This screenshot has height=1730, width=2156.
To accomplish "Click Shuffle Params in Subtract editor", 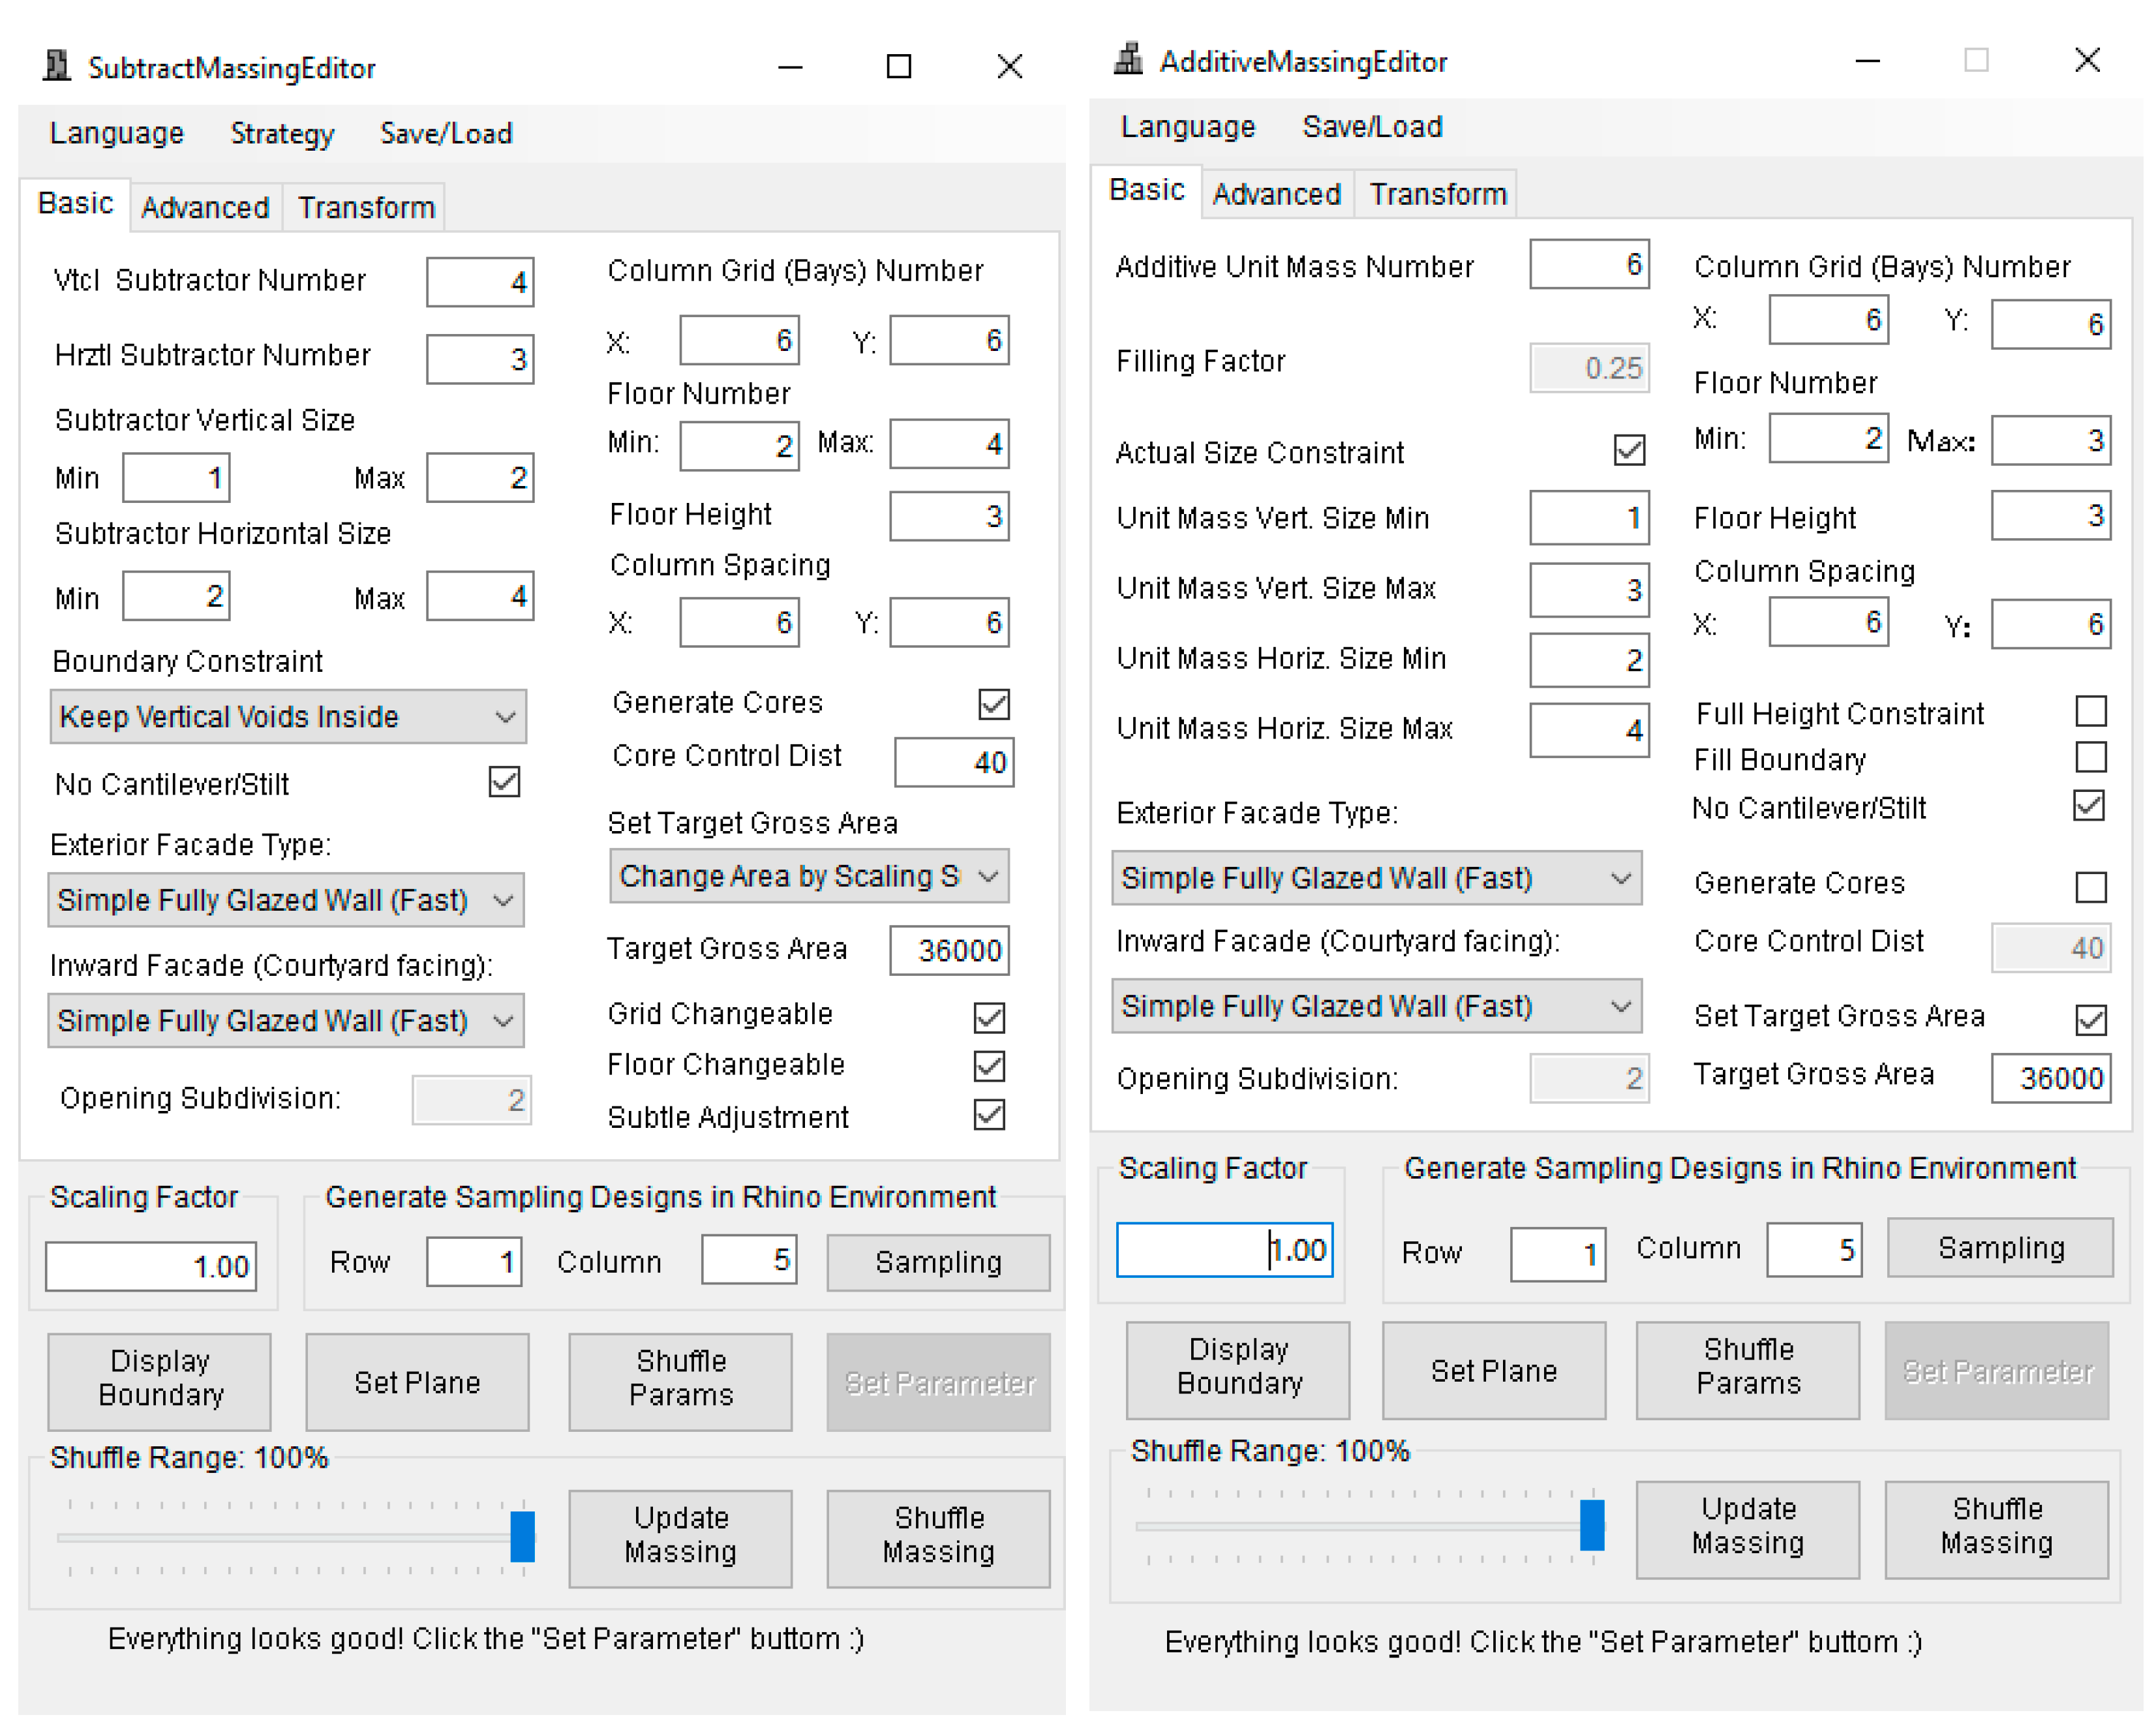I will click(680, 1381).
